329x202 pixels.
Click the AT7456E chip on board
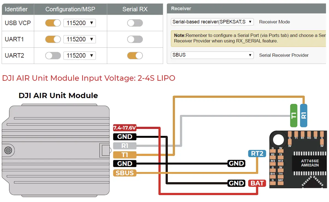click(310, 163)
